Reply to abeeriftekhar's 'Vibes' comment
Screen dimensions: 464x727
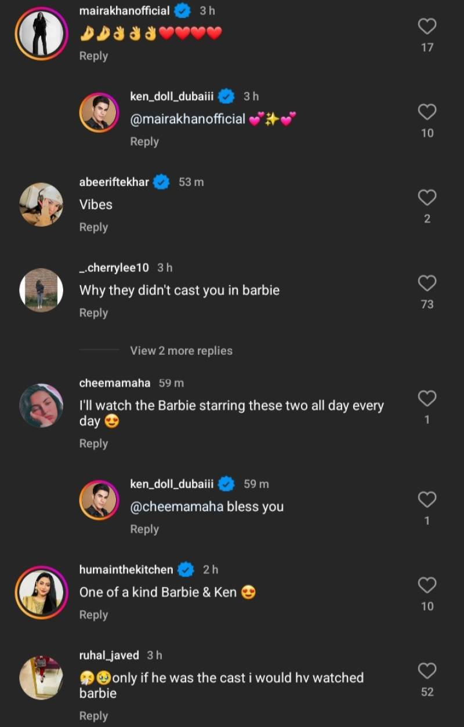[x=93, y=227]
